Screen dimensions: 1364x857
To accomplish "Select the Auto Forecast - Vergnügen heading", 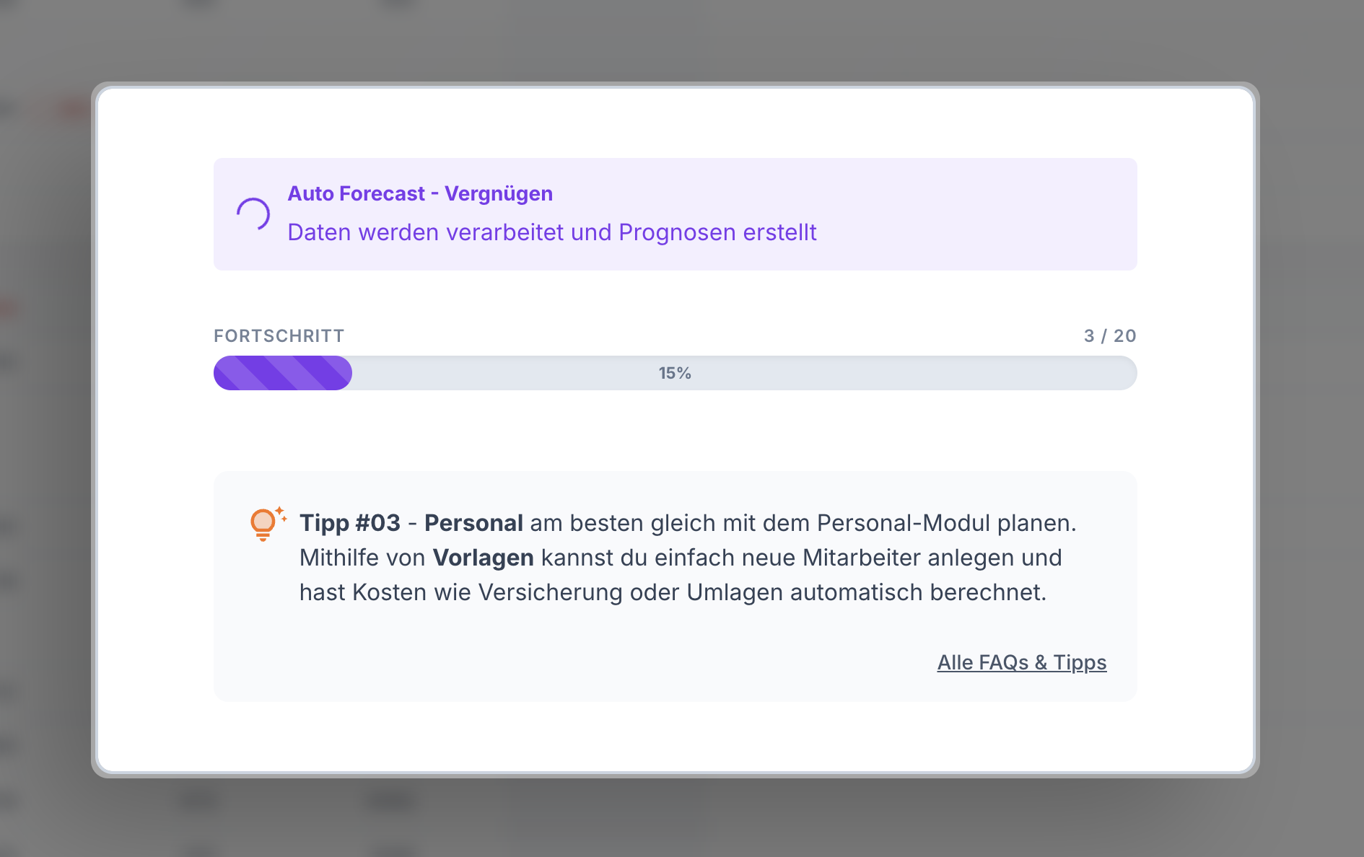I will click(x=420, y=193).
